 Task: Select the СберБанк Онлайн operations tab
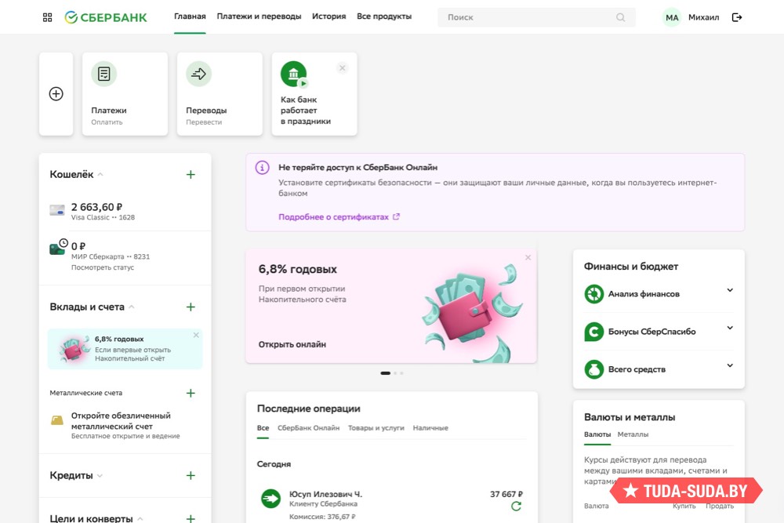point(308,428)
